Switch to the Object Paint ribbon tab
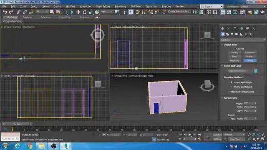This screenshot has width=267, height=150. pos(65,17)
